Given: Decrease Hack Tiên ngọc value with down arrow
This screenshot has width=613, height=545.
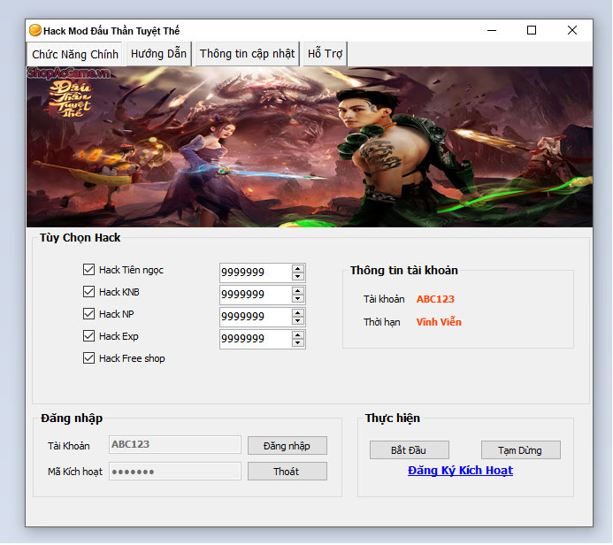Looking at the screenshot, I should coord(298,276).
